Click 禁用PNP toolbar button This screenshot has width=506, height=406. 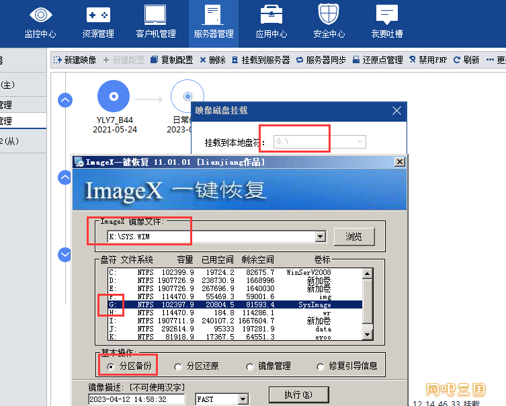click(x=428, y=60)
